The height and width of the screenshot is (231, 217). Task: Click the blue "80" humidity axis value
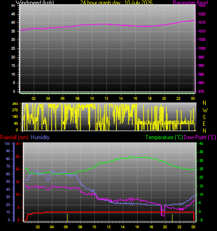pyautogui.click(x=8, y=159)
